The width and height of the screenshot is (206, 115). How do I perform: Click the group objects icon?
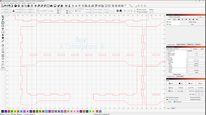pyautogui.click(x=66, y=6)
